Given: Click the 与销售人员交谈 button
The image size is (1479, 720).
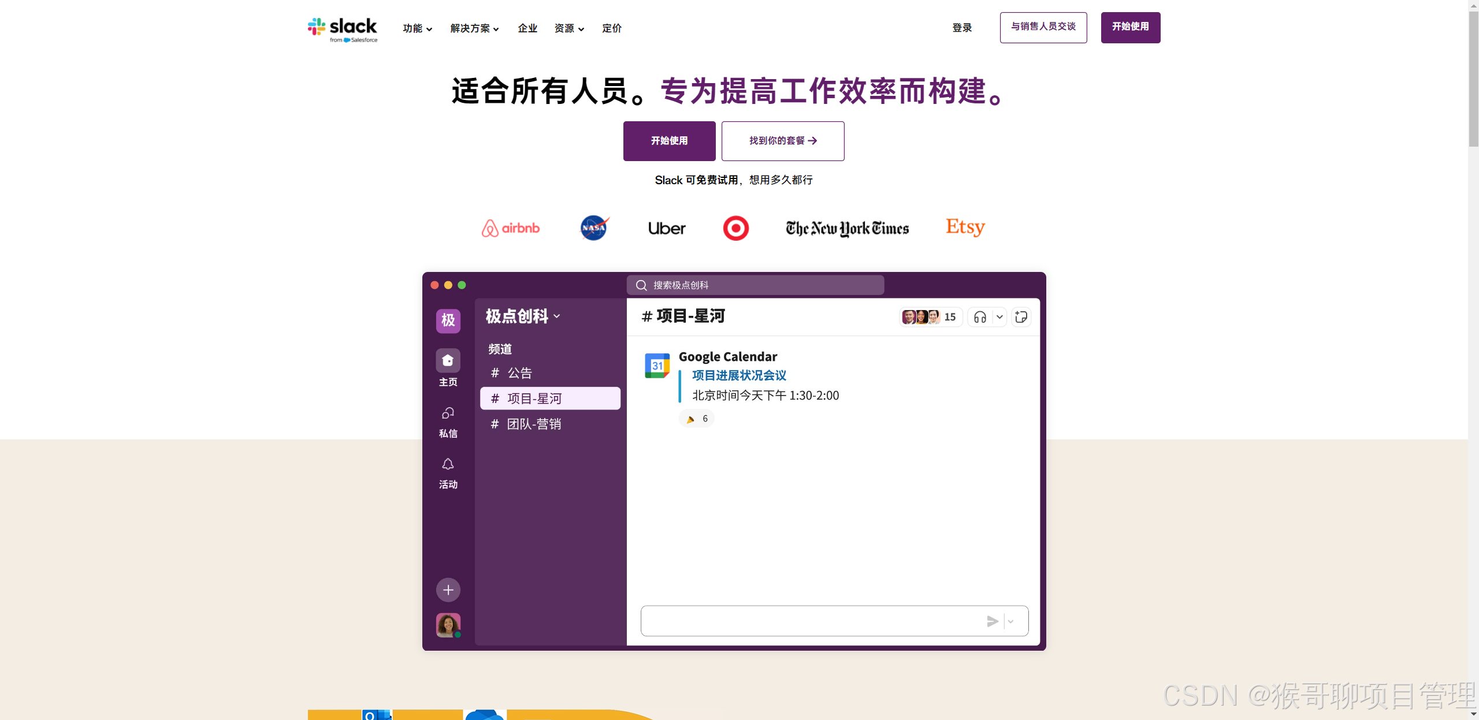Looking at the screenshot, I should [1043, 27].
